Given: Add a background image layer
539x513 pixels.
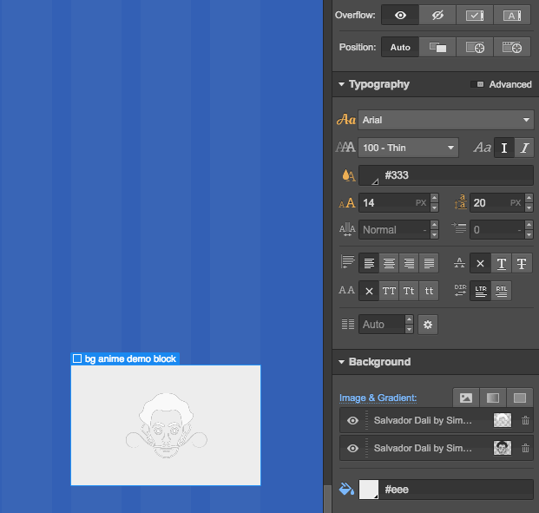Looking at the screenshot, I should [466, 398].
